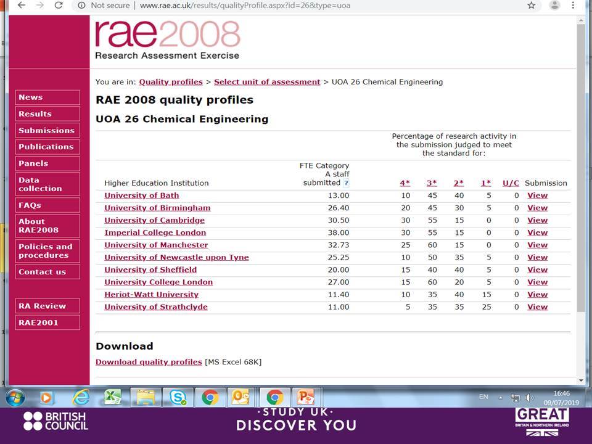This screenshot has height=444, width=592.
Task: Click the scrollbar down arrow
Action: [x=581, y=380]
